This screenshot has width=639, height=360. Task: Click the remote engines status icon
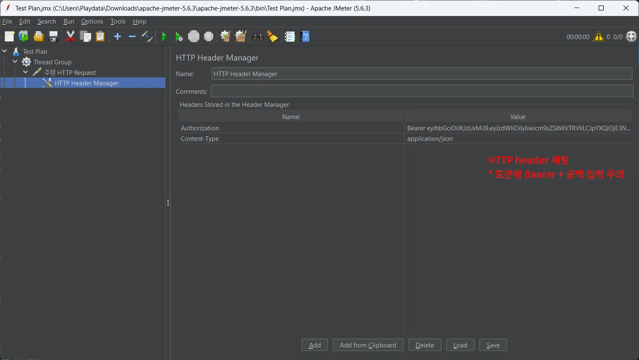[631, 37]
